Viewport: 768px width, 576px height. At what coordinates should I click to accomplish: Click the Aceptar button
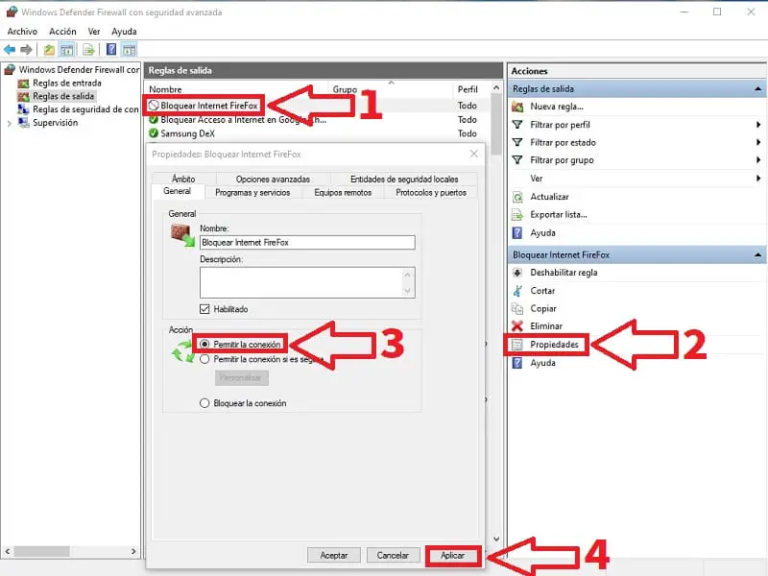click(x=334, y=555)
